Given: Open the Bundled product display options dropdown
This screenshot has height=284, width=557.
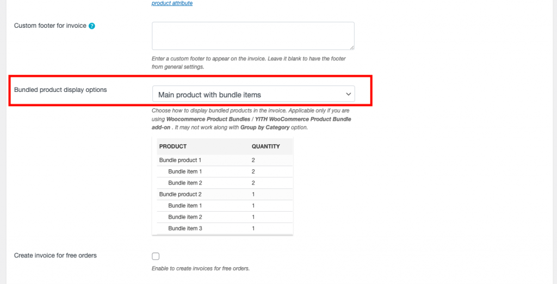Looking at the screenshot, I should (x=253, y=94).
